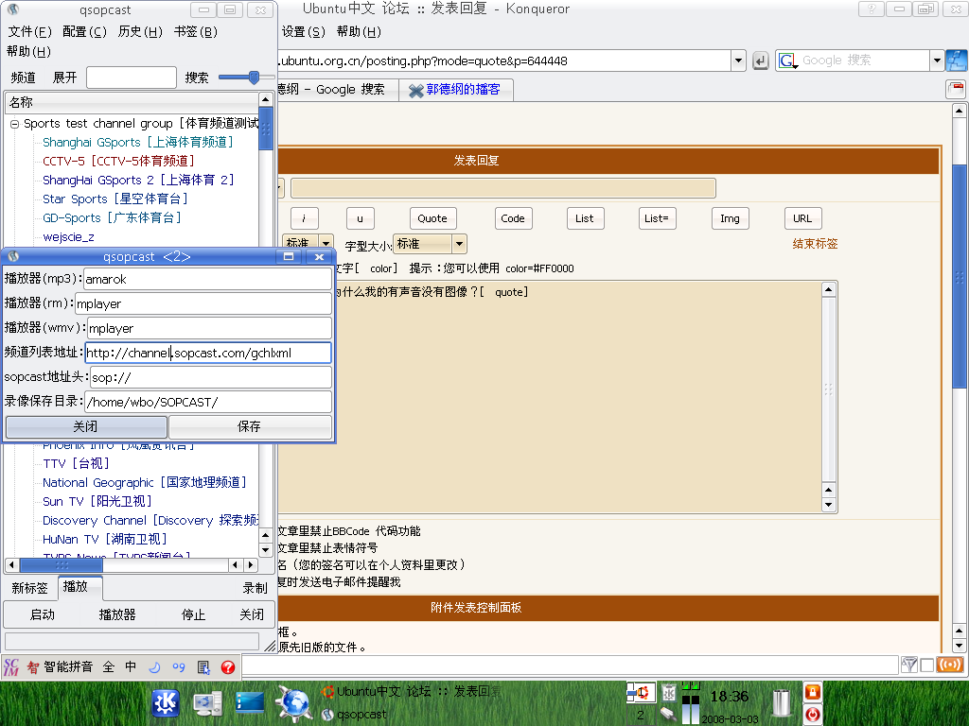Viewport: 969px width, 726px height.
Task: Click the Konqueror help question mark titlebar button
Action: click(x=872, y=9)
